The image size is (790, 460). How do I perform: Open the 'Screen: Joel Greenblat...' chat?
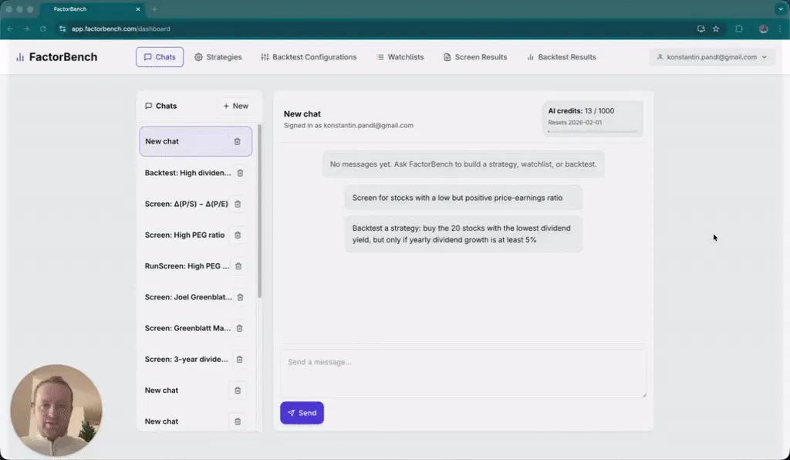point(188,297)
